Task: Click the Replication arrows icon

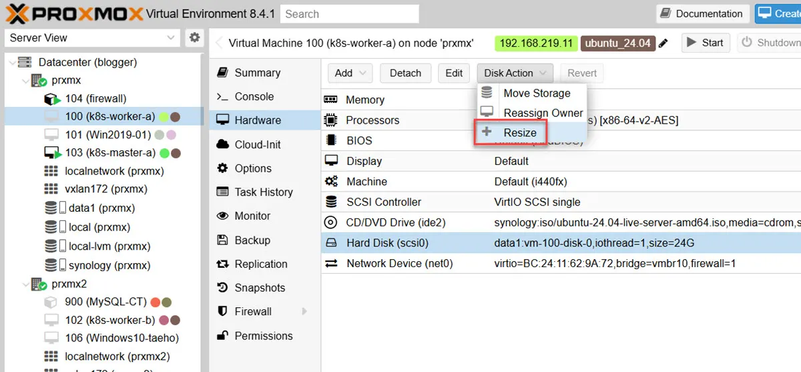Action: 223,264
